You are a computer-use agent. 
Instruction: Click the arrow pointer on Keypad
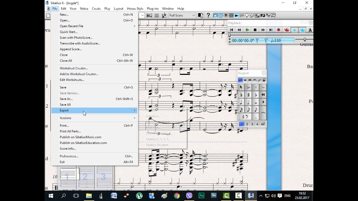coord(241,87)
